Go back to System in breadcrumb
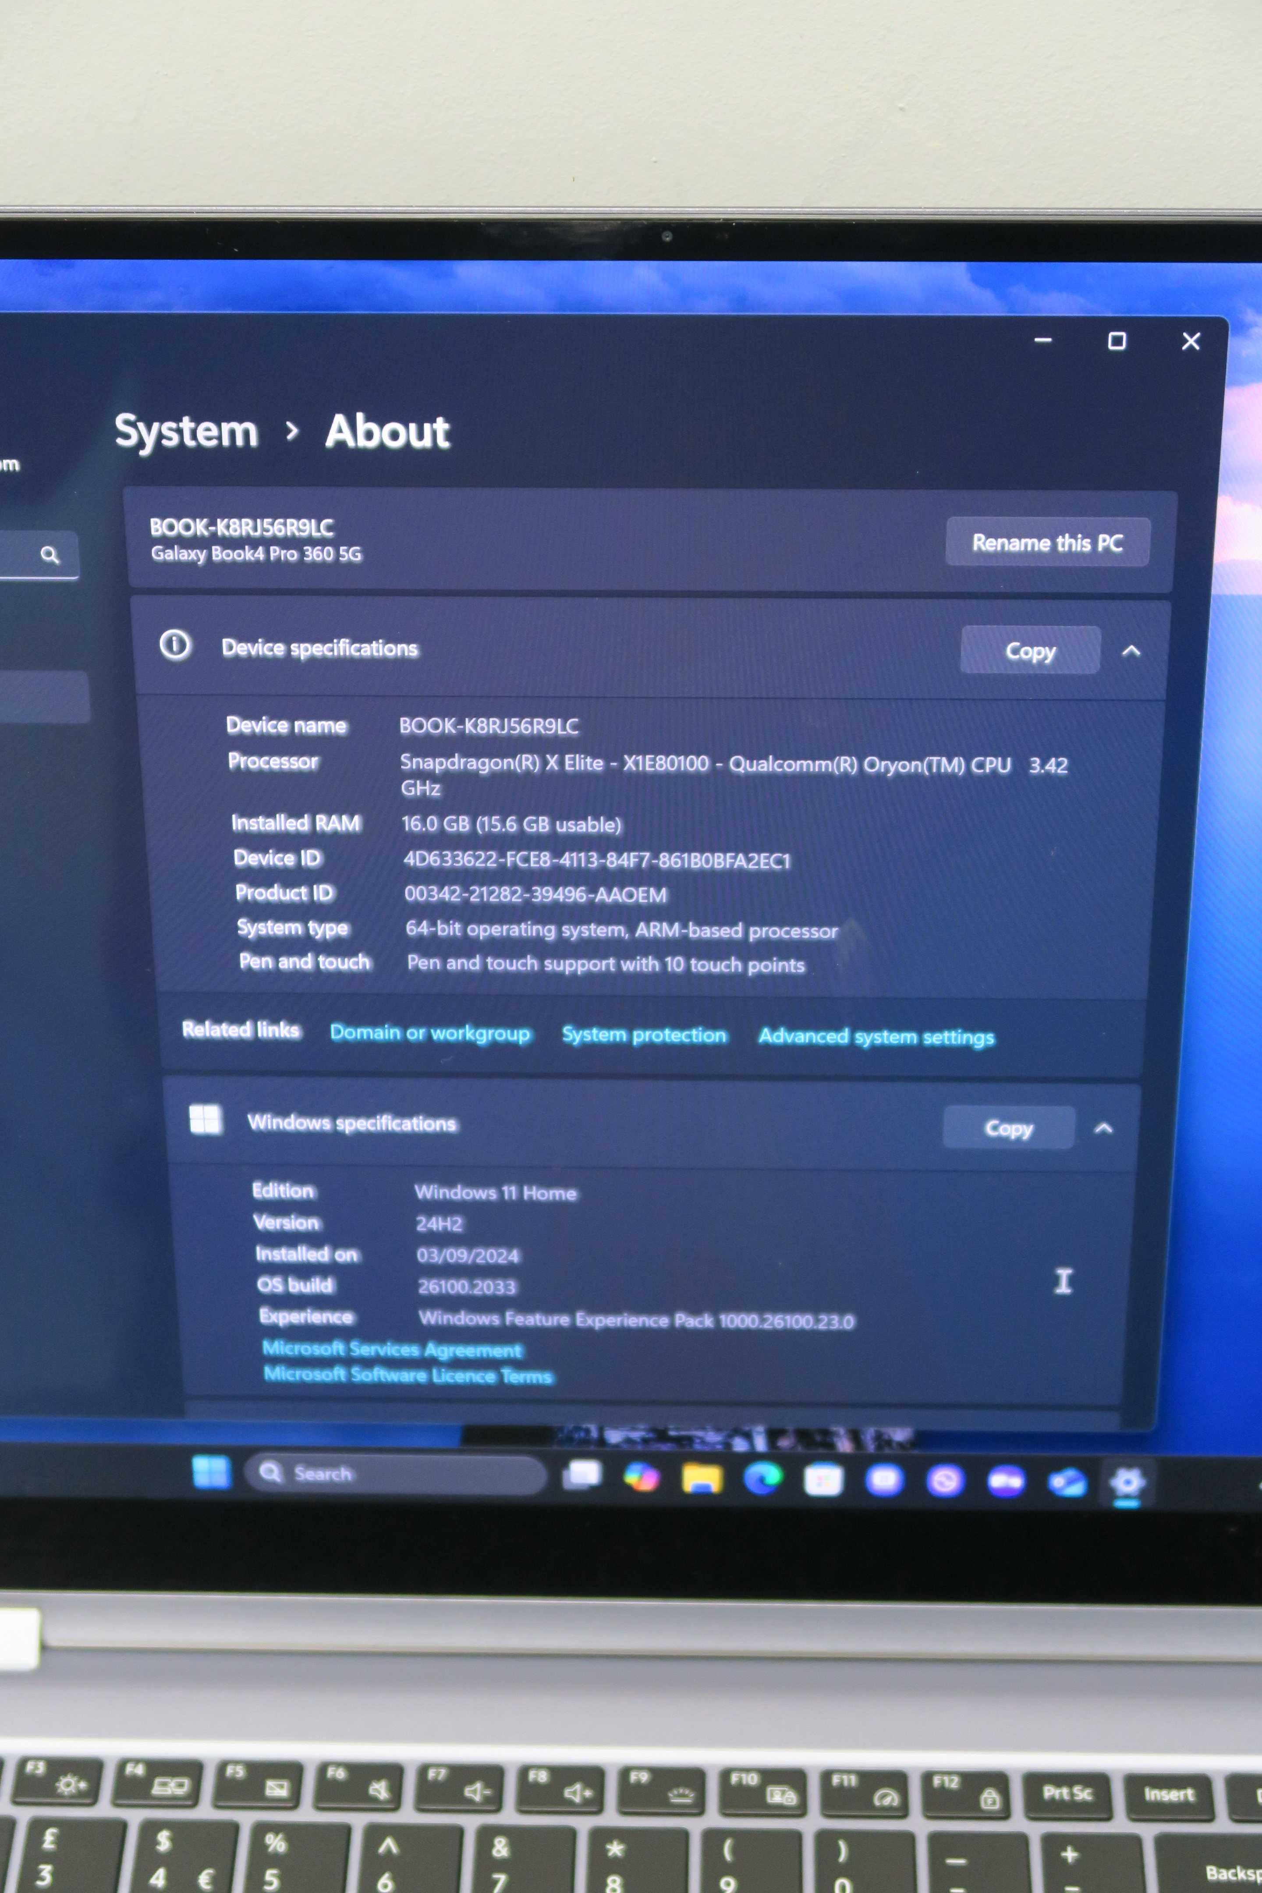Image resolution: width=1262 pixels, height=1893 pixels. pyautogui.click(x=186, y=431)
